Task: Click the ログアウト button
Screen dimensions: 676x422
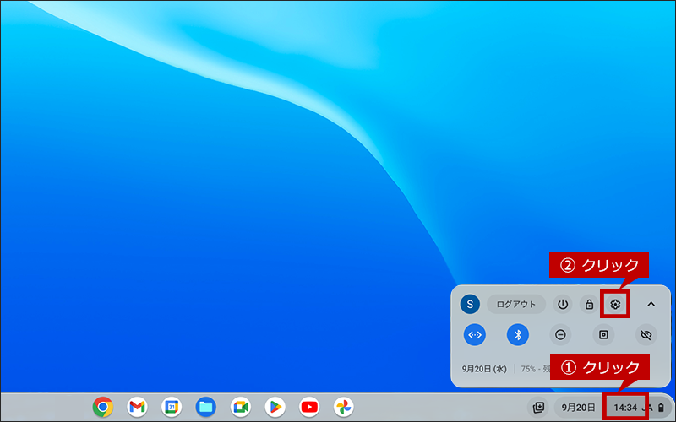Action: pyautogui.click(x=516, y=305)
